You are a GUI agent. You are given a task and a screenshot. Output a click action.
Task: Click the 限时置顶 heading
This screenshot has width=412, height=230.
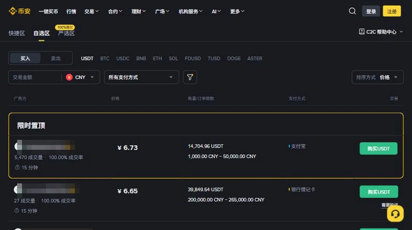point(31,125)
